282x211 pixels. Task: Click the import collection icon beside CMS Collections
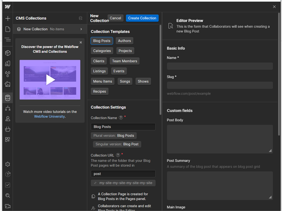(80, 18)
